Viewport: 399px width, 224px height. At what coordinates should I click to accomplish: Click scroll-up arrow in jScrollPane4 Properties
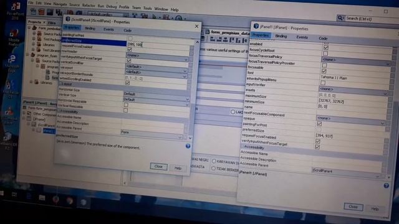(197, 42)
